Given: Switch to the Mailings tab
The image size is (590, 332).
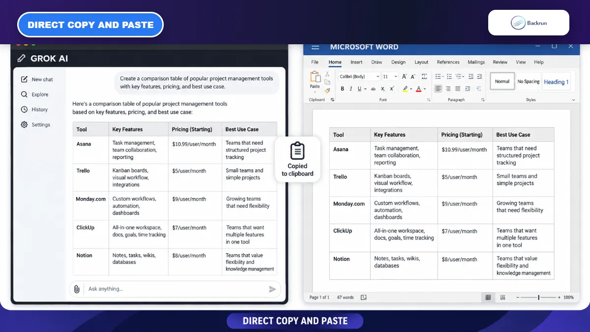Looking at the screenshot, I should tap(476, 62).
